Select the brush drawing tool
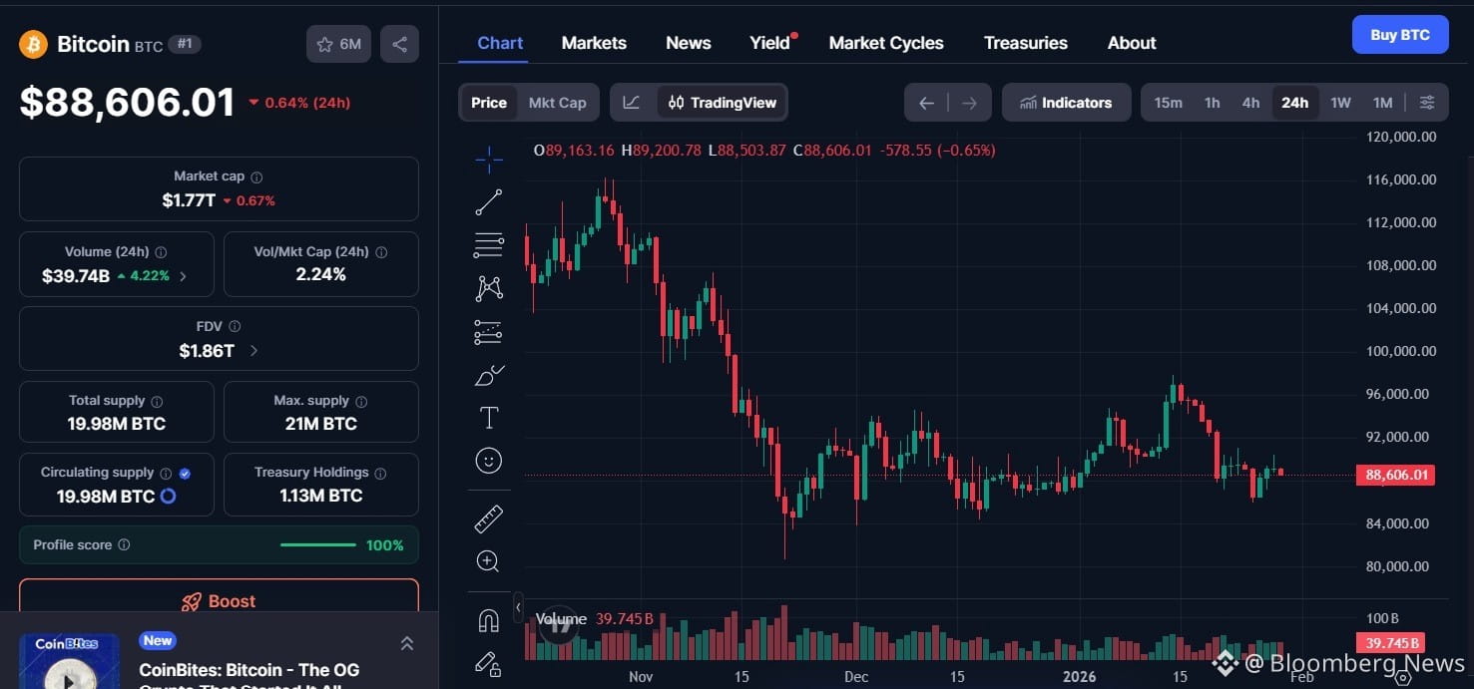The height and width of the screenshot is (689, 1474). pyautogui.click(x=489, y=376)
